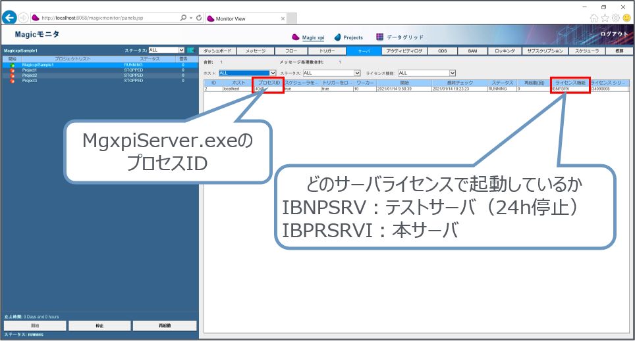Click the favorites star icon
This screenshot has width=635, height=341.
pyautogui.click(x=605, y=18)
